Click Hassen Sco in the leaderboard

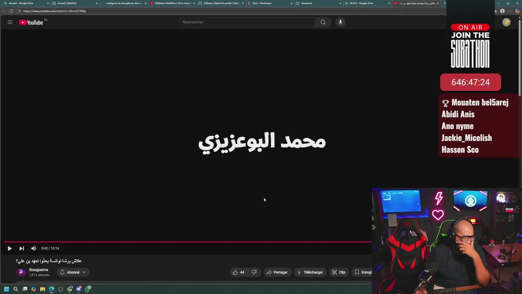tap(460, 150)
